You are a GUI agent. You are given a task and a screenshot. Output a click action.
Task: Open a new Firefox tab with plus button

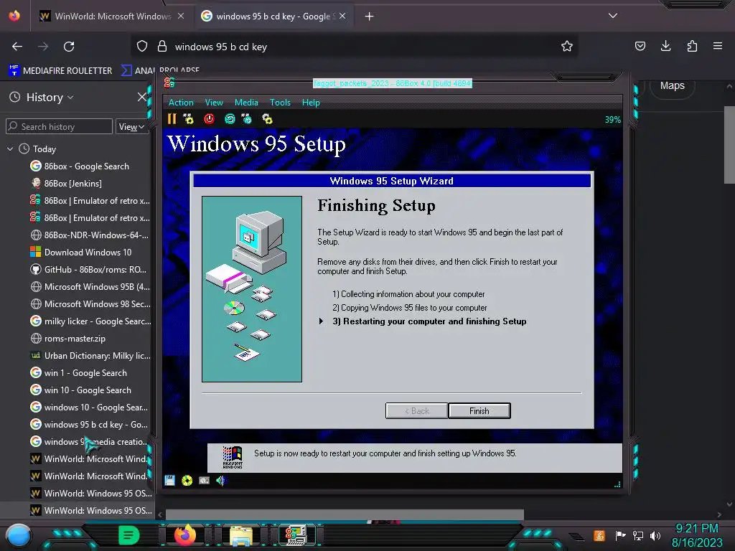[370, 17]
